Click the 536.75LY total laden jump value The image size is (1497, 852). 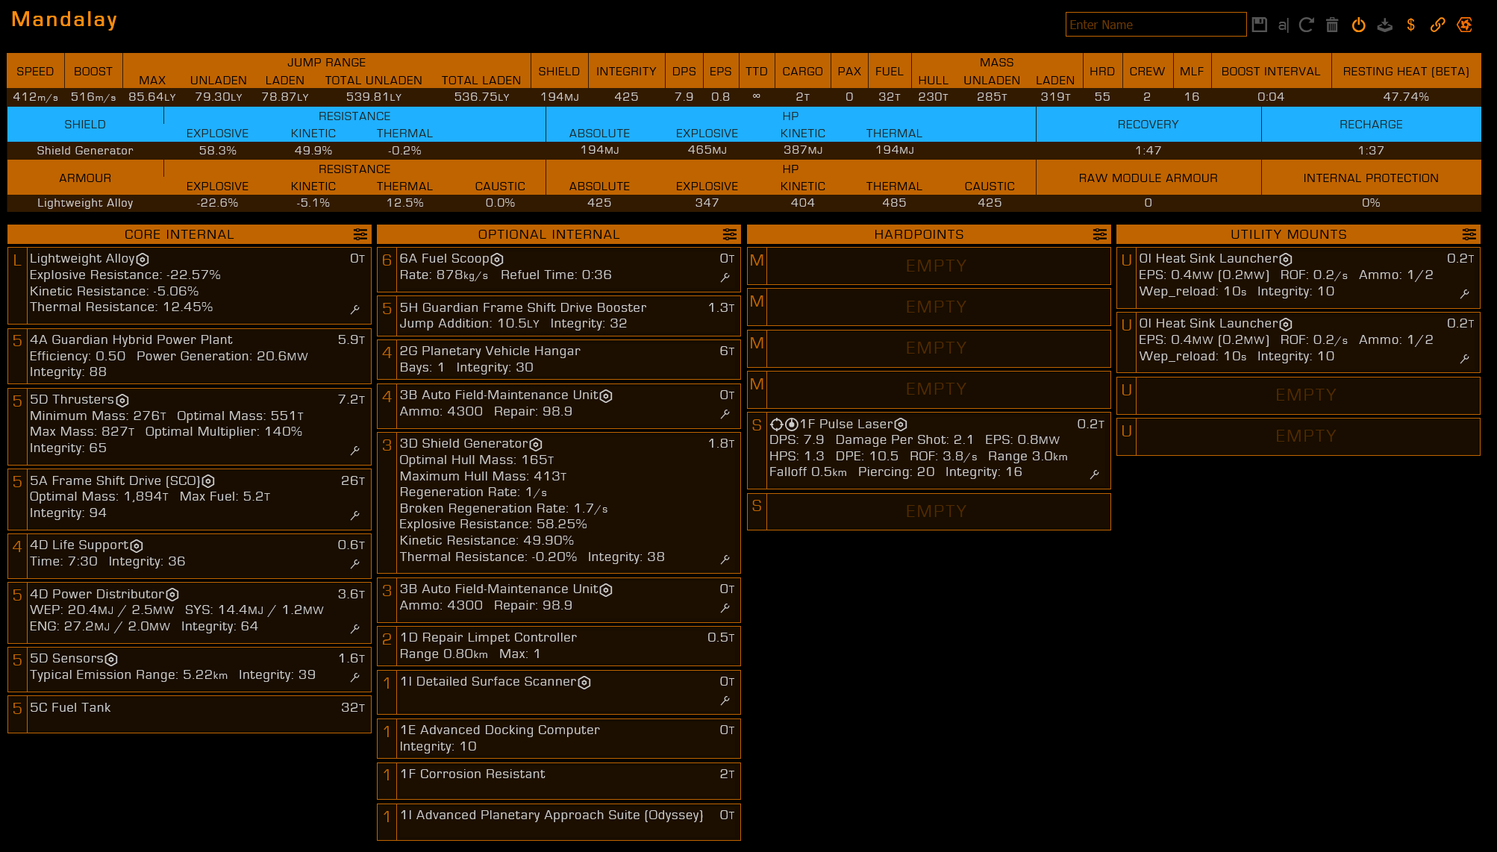click(x=481, y=97)
